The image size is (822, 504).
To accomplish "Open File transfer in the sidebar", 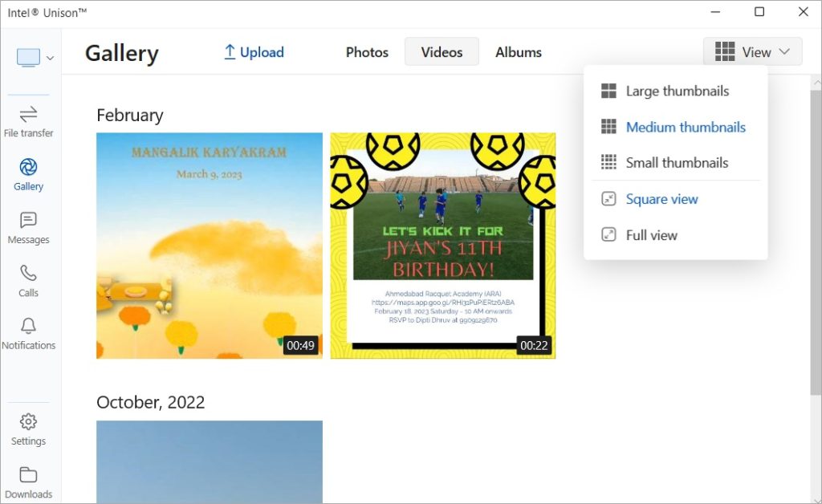I will click(28, 122).
